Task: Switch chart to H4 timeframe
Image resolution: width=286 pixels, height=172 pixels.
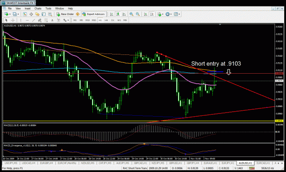Action: [x=106, y=20]
